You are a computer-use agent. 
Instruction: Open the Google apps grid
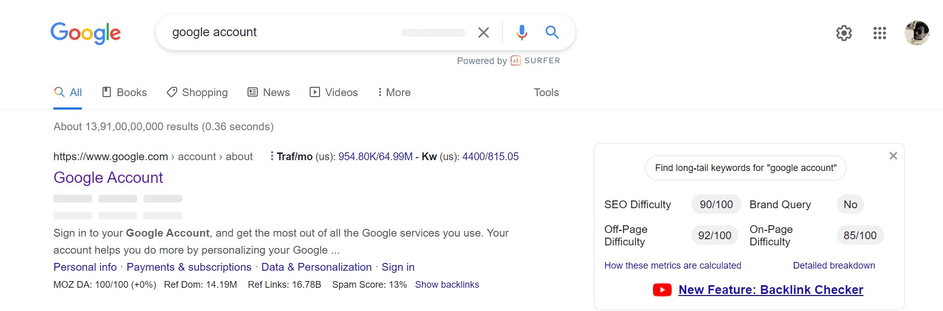(x=879, y=33)
